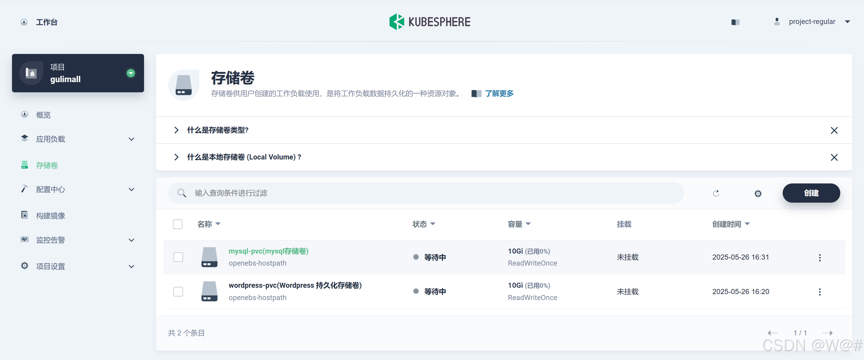Click the KubeSphere logo
864x360 pixels.
(x=430, y=22)
